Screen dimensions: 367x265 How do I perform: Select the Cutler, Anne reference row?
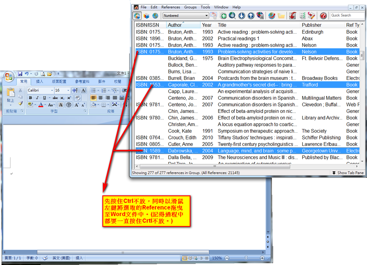[247, 144]
